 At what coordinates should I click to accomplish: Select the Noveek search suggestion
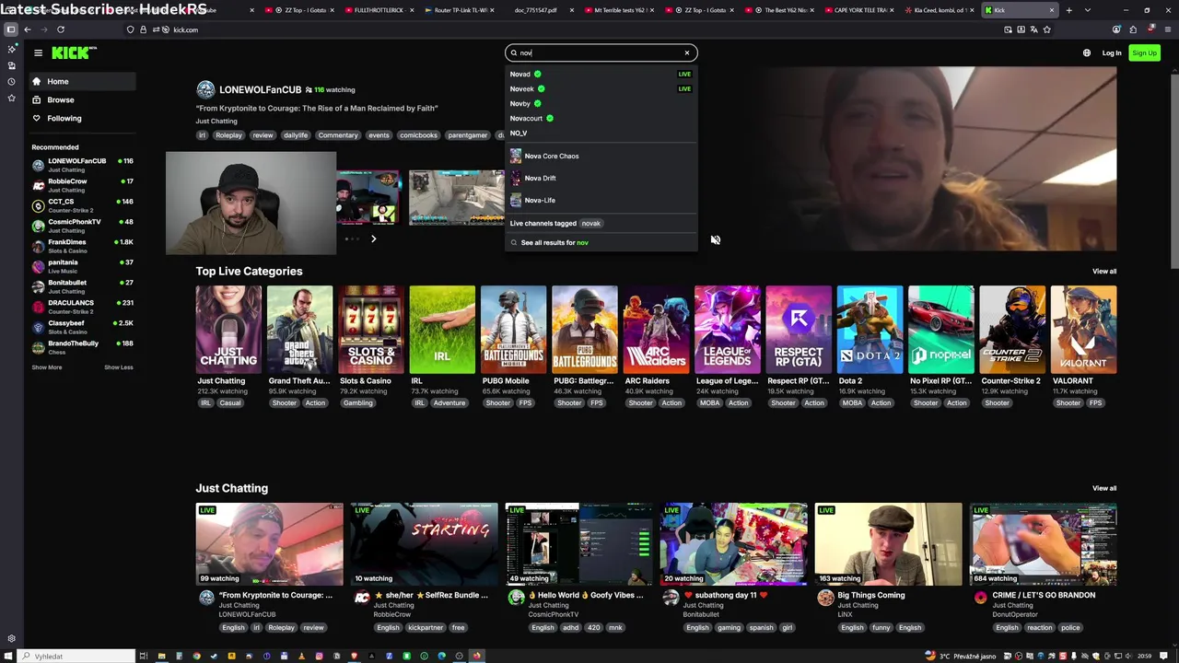[601, 88]
